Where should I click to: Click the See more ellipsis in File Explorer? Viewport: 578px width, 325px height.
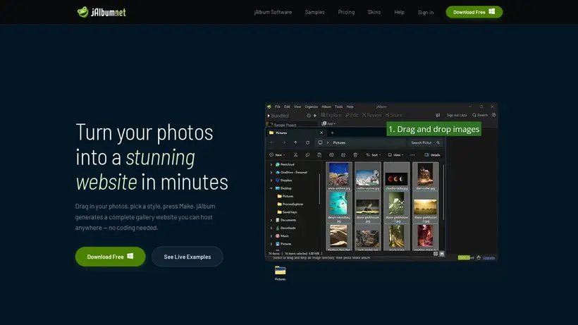point(412,155)
